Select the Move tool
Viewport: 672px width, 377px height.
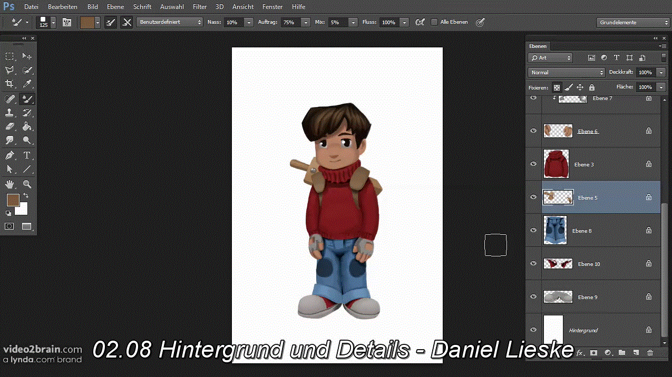(27, 56)
